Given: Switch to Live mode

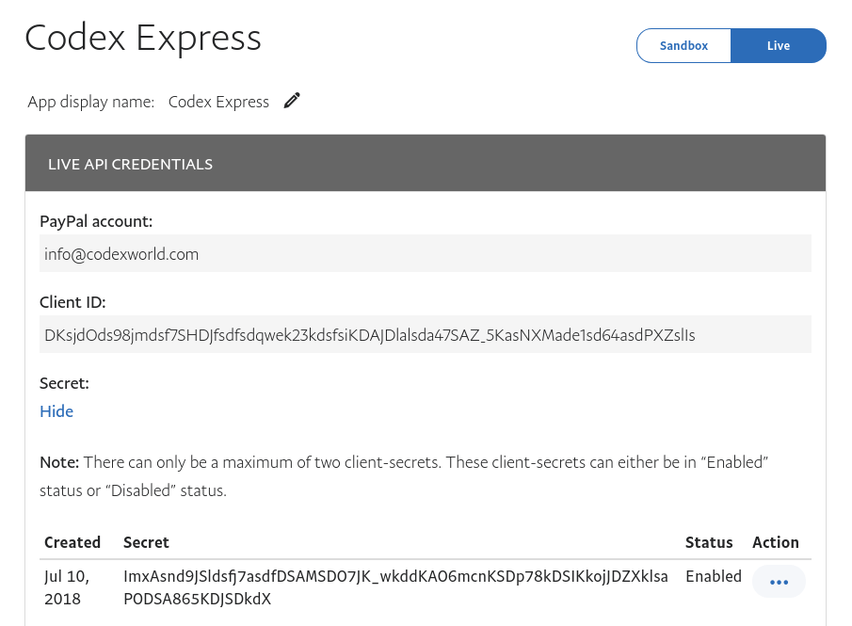Looking at the screenshot, I should pyautogui.click(x=779, y=45).
